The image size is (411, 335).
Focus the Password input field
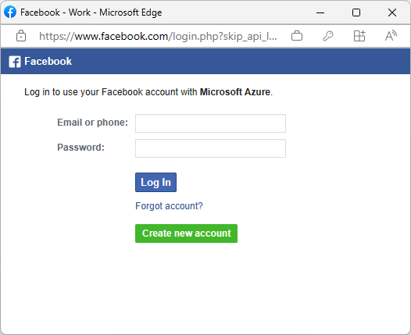(x=210, y=148)
